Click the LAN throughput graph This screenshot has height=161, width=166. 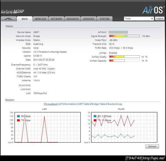[x=48, y=127]
